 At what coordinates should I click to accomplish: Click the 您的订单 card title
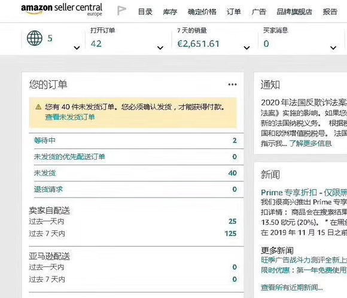(48, 84)
